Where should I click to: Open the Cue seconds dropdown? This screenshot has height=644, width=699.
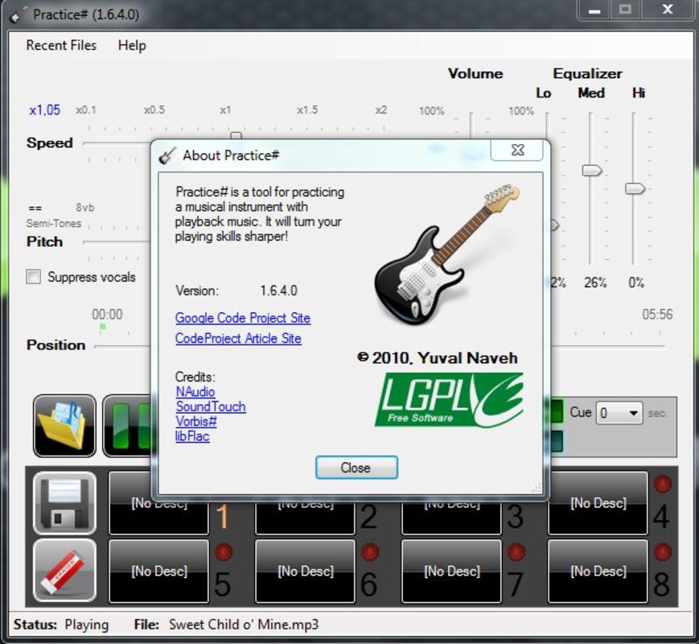(619, 413)
